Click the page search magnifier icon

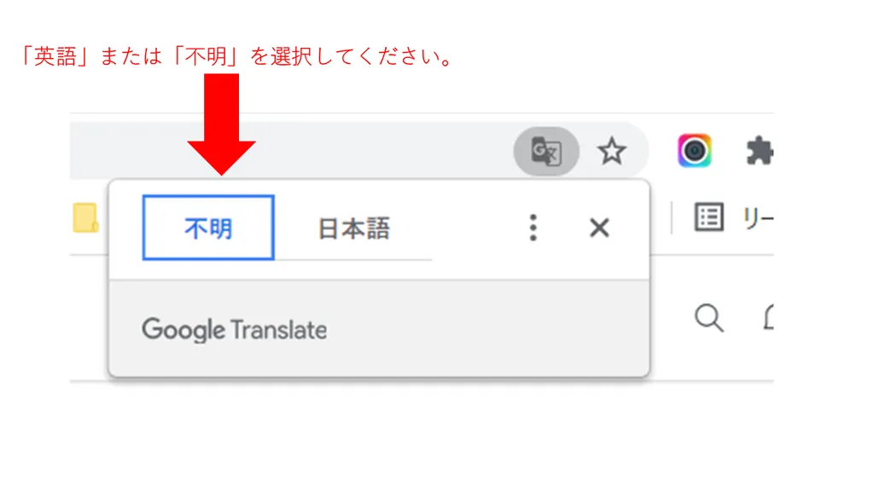(x=709, y=318)
